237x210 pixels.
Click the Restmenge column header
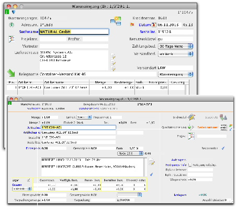(123, 82)
